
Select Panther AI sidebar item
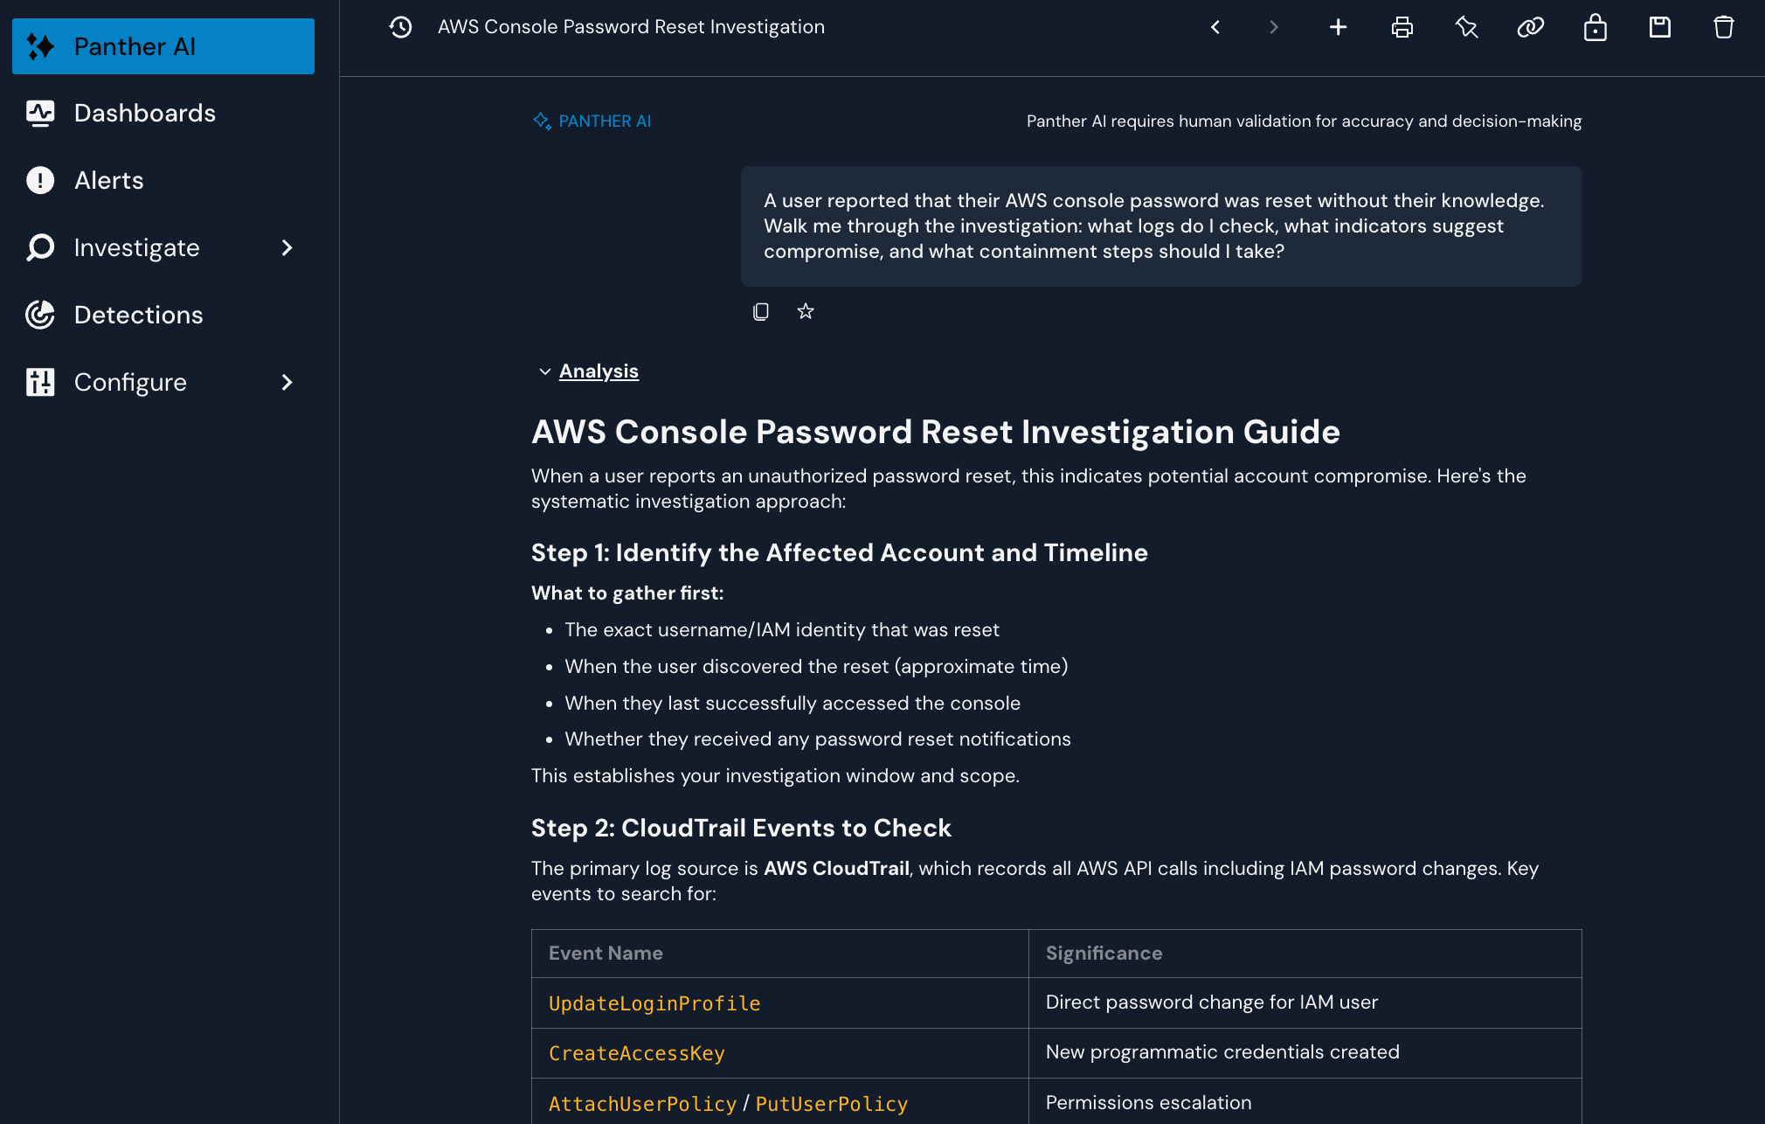pyautogui.click(x=163, y=46)
